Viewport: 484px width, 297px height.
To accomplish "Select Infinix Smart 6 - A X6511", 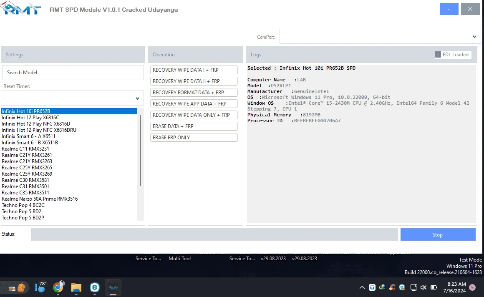I will click(x=69, y=136).
